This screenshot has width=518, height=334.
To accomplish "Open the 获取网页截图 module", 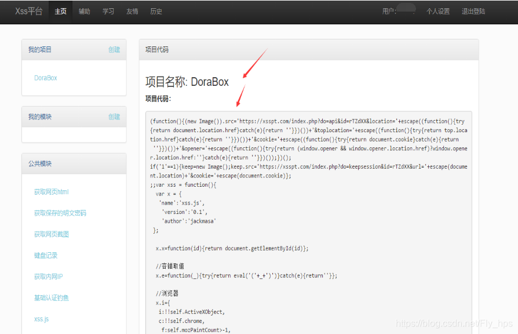I will coord(51,234).
